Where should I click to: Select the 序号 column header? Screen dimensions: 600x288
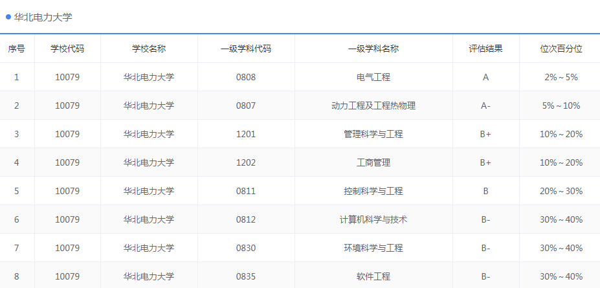click(x=16, y=49)
